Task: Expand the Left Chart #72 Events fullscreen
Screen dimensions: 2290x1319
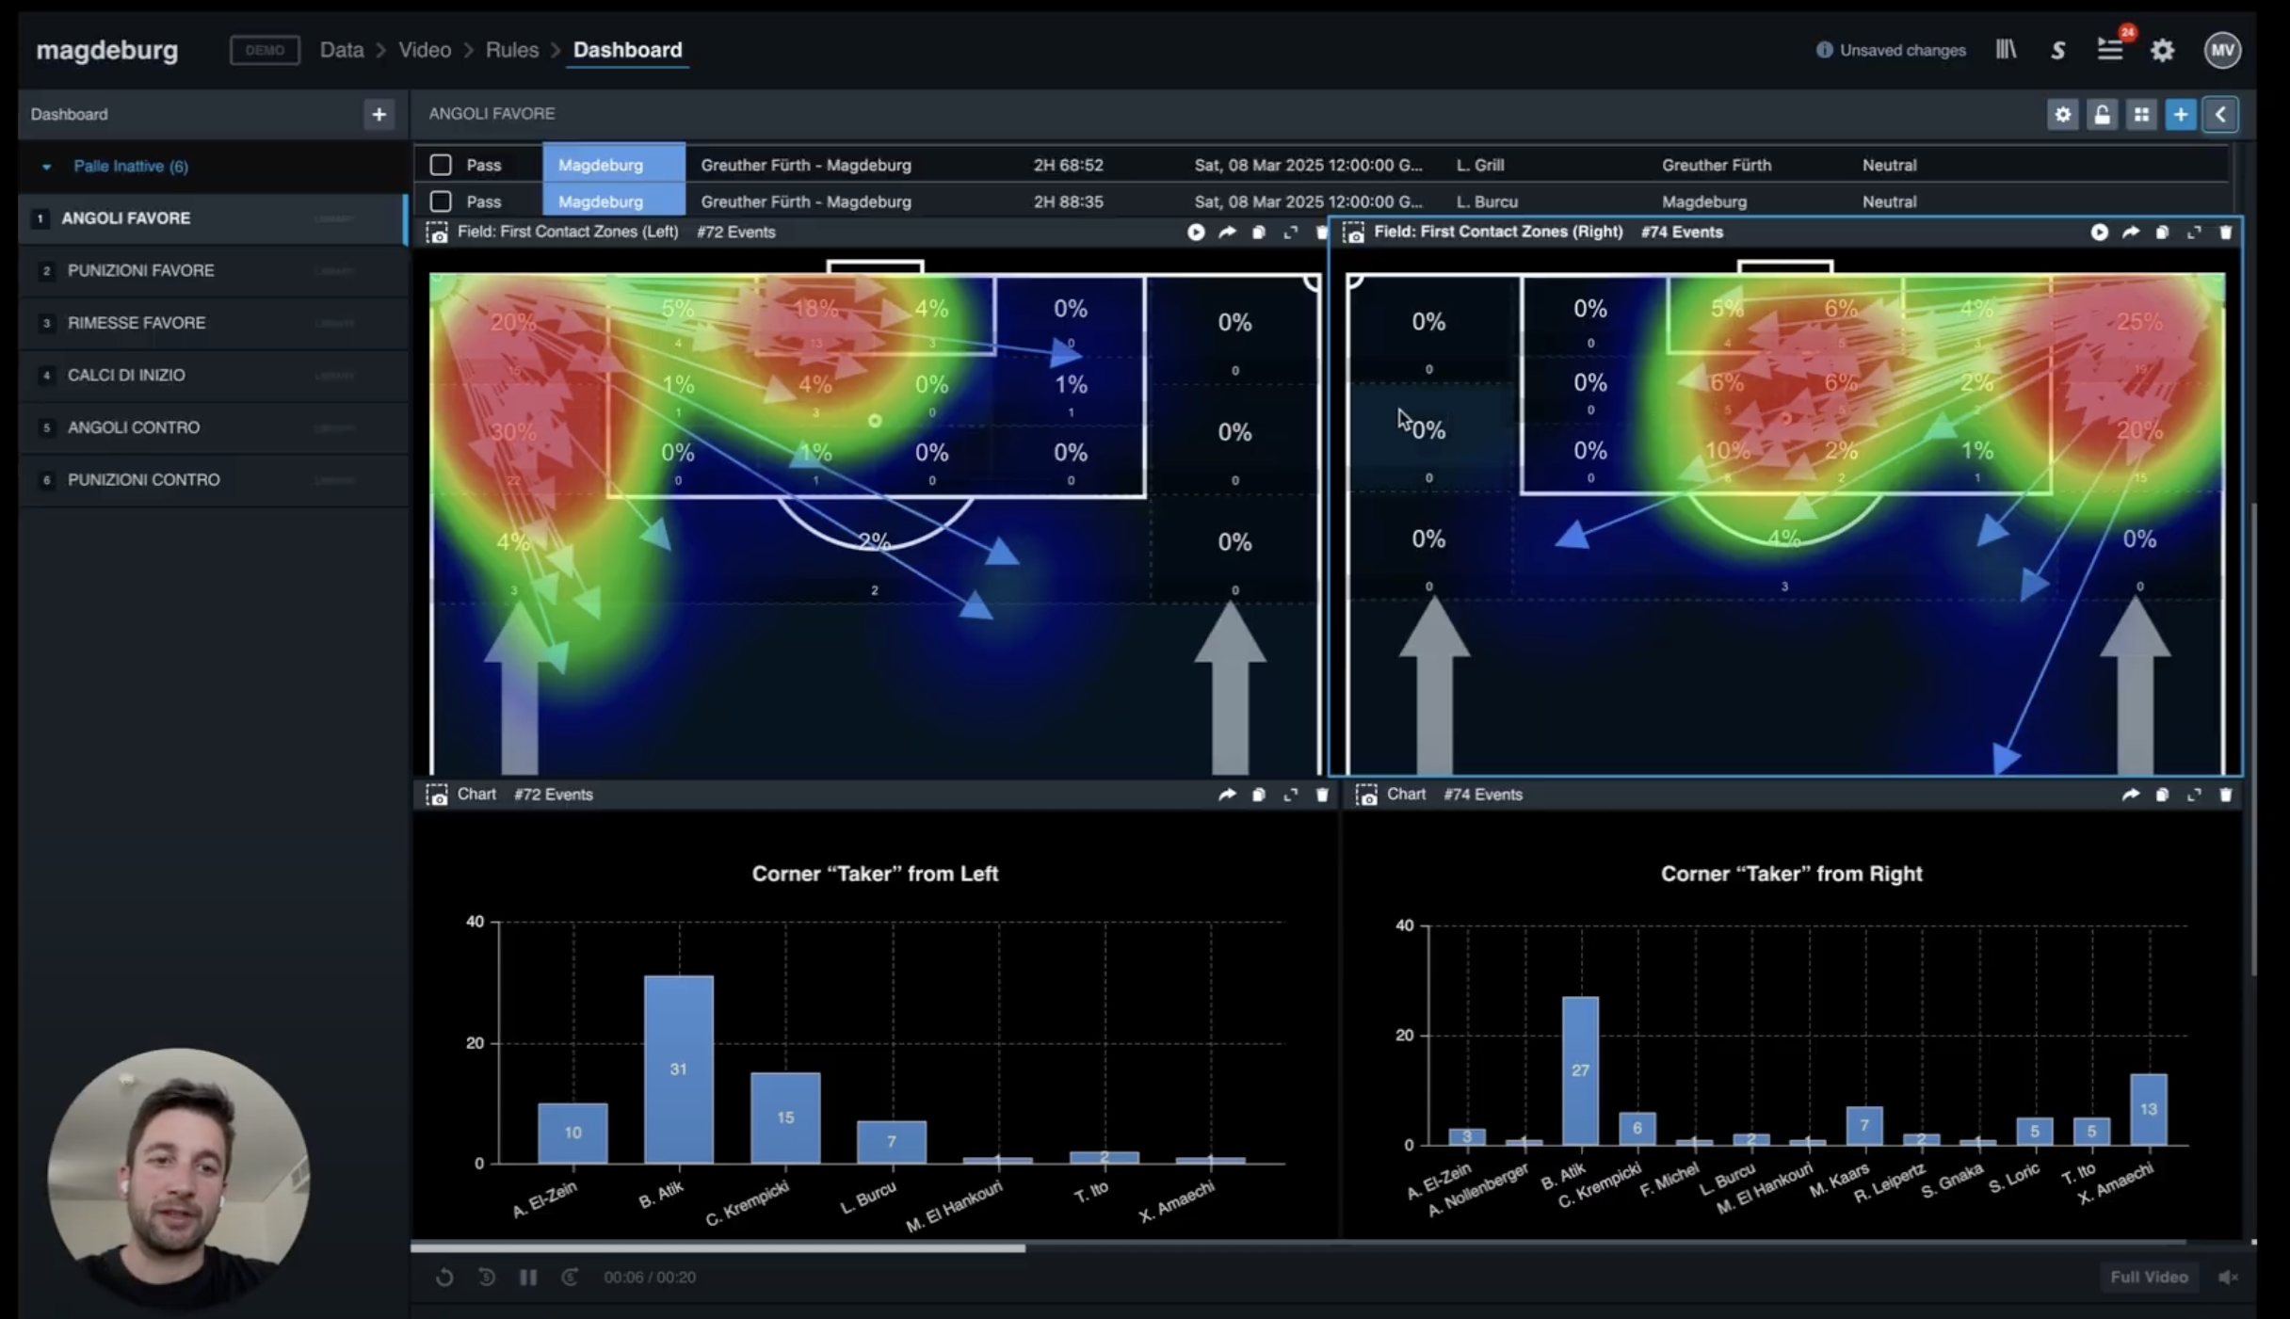Action: (1290, 795)
